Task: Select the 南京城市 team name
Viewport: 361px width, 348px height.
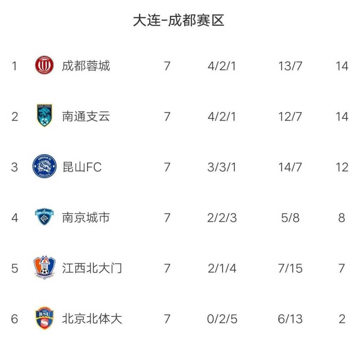Action: [x=86, y=217]
